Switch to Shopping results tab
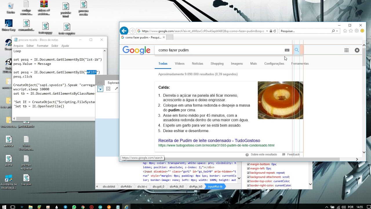371x209 pixels. click(x=217, y=64)
